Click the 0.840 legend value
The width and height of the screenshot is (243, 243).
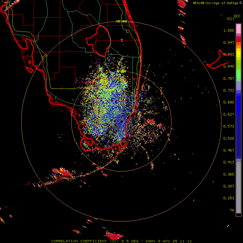[229, 66]
